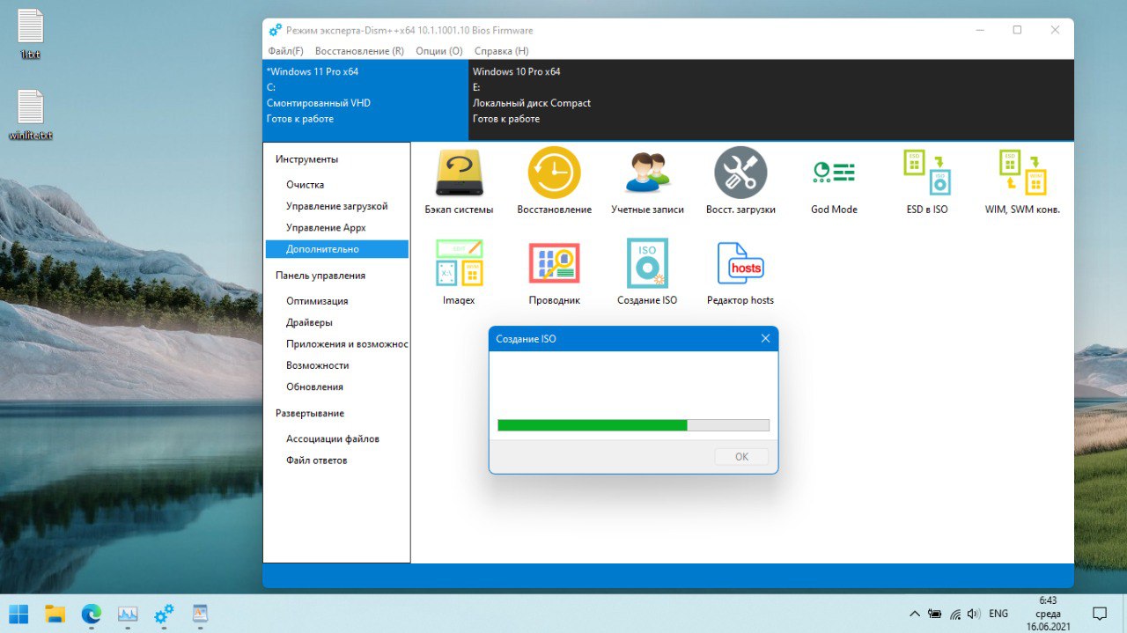Launch the God Mode icon
The image size is (1127, 633).
click(834, 173)
